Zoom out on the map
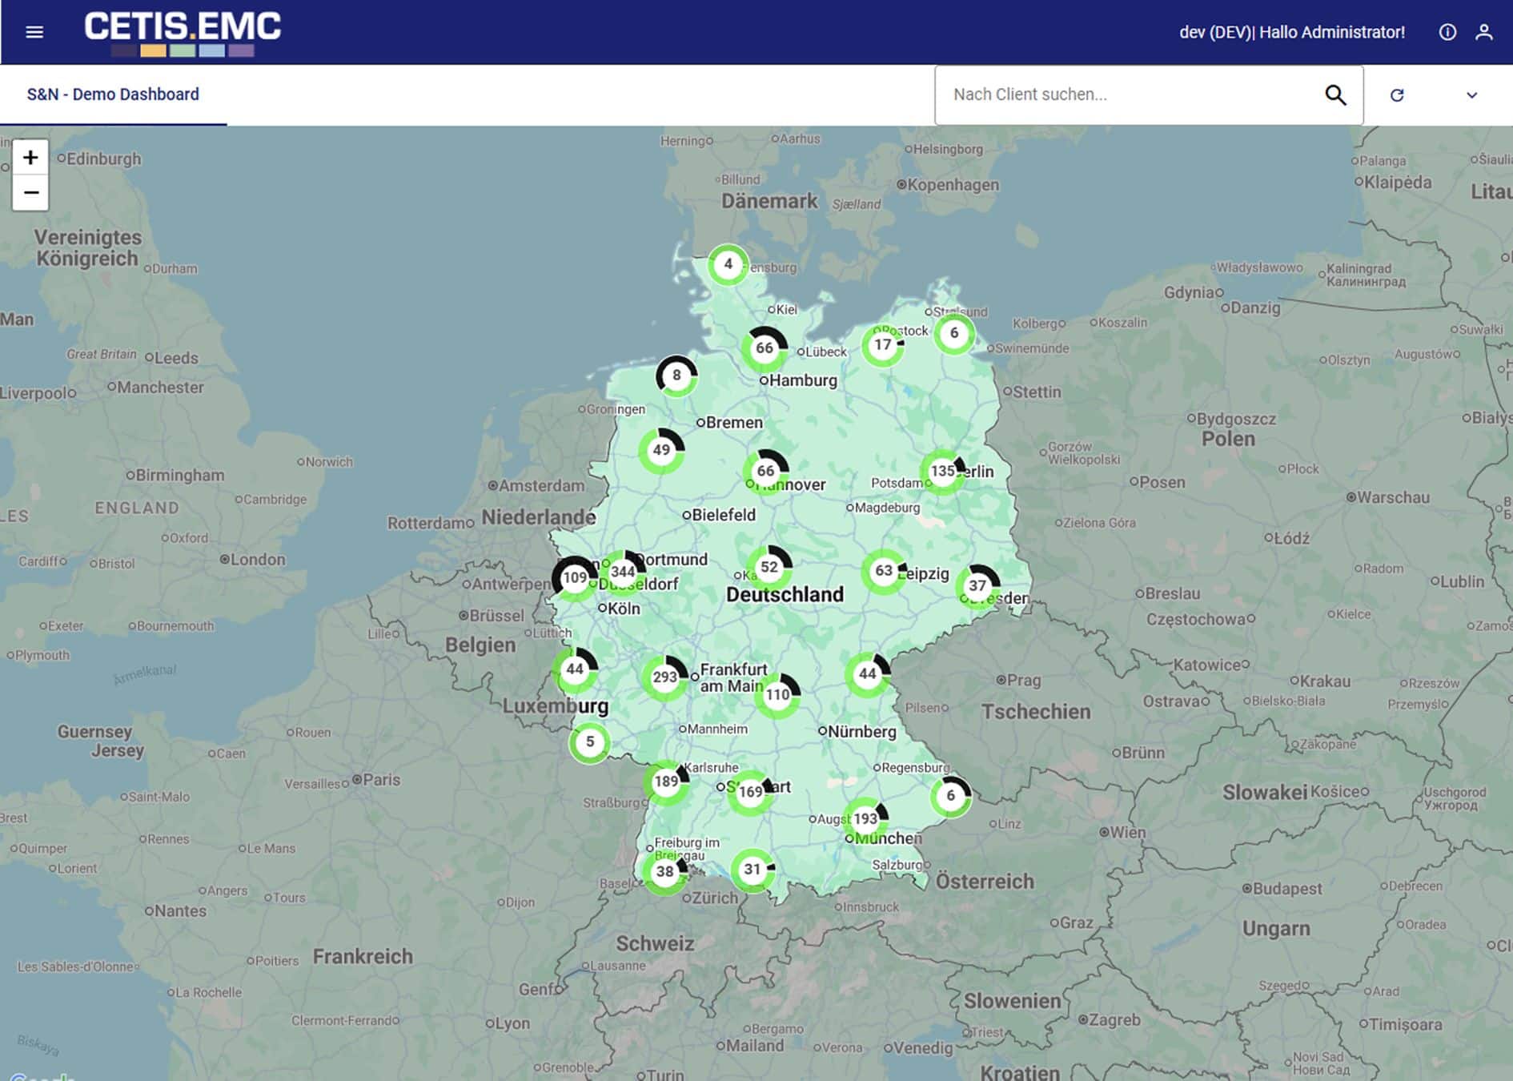 tap(30, 193)
